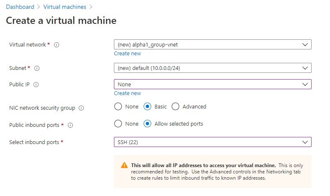This screenshot has width=330, height=196.
Task: Expand the Public IP dropdown showing None
Action: [x=212, y=85]
